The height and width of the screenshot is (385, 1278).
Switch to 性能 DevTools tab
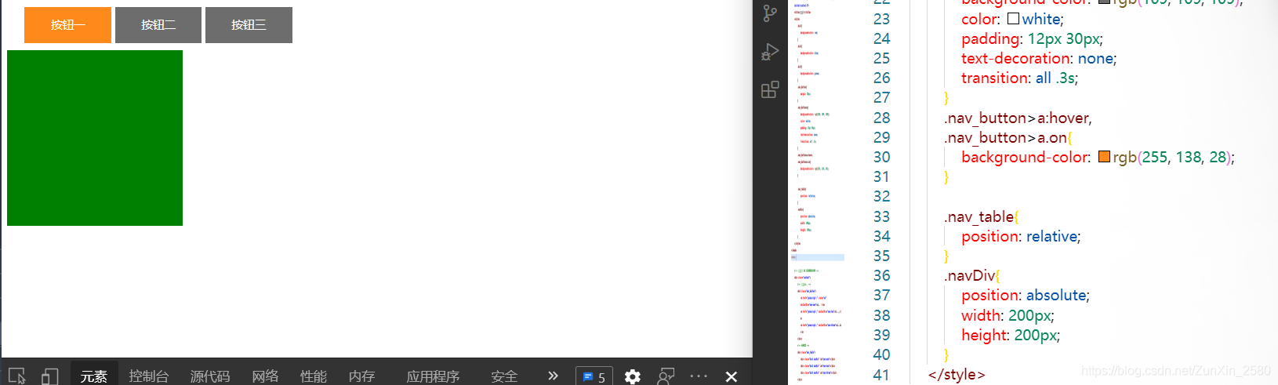(314, 376)
